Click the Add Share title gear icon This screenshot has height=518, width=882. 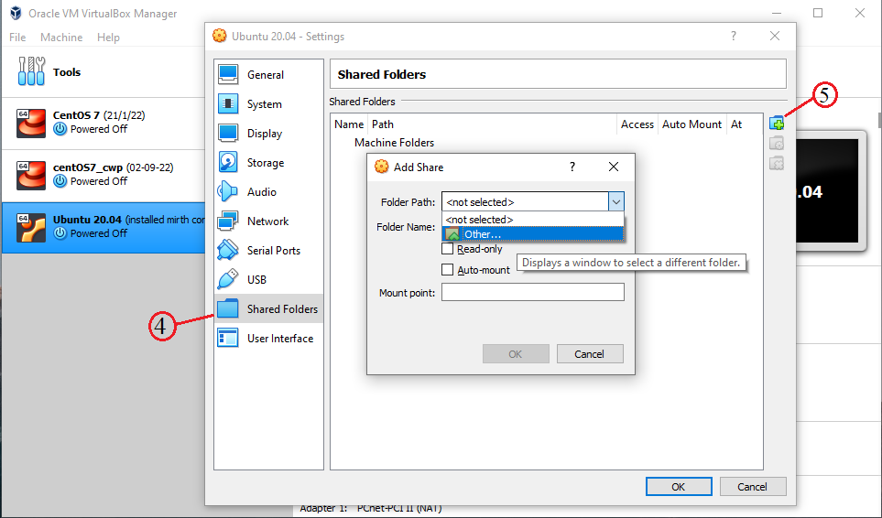pyautogui.click(x=381, y=167)
